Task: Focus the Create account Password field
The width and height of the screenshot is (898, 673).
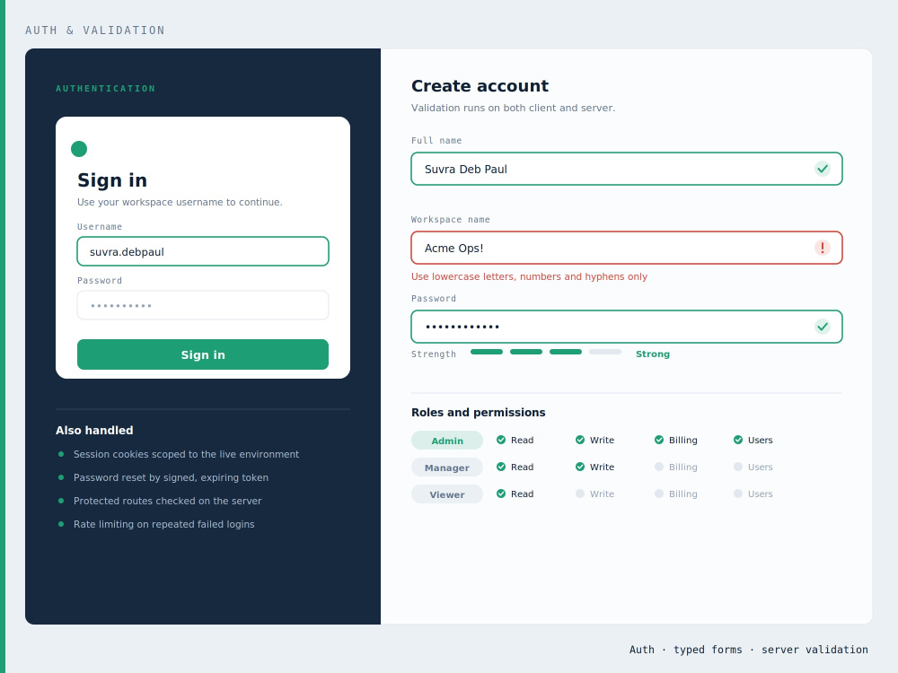Action: pyautogui.click(x=627, y=327)
